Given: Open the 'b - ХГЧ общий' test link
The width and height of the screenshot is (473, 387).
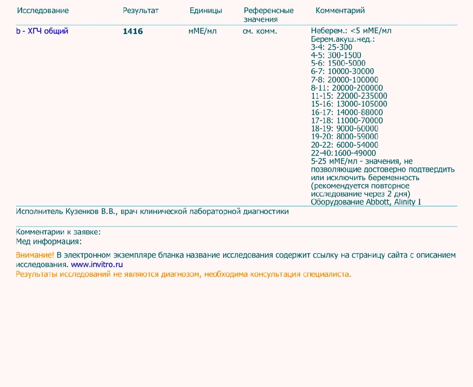Looking at the screenshot, I should click(x=42, y=31).
